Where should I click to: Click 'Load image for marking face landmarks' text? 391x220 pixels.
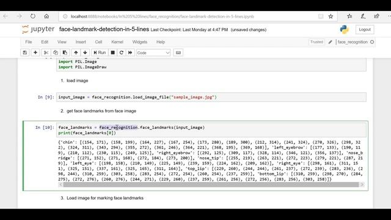pos(105,198)
